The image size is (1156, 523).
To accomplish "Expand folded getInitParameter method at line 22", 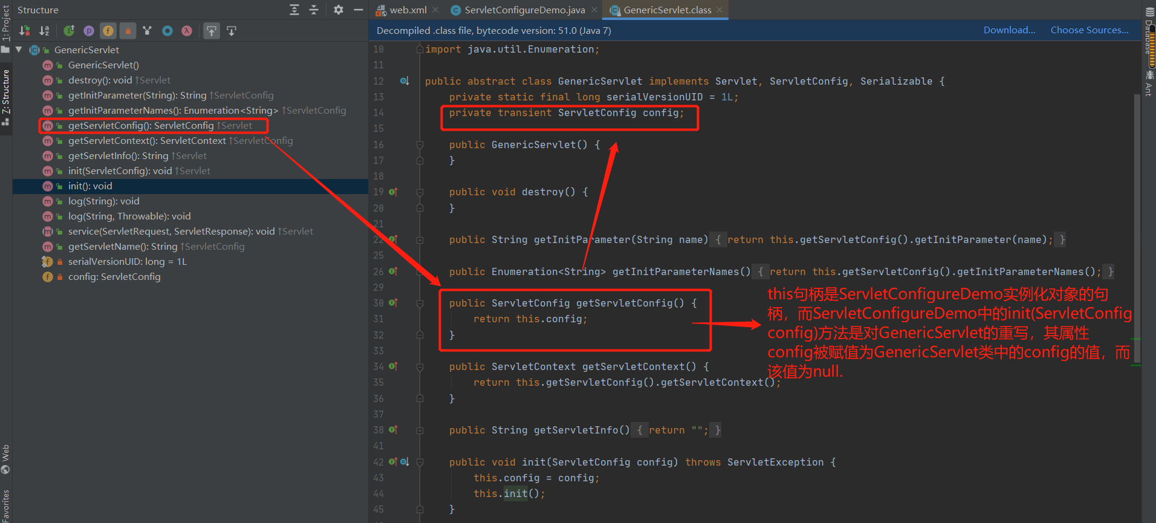I will coord(420,240).
